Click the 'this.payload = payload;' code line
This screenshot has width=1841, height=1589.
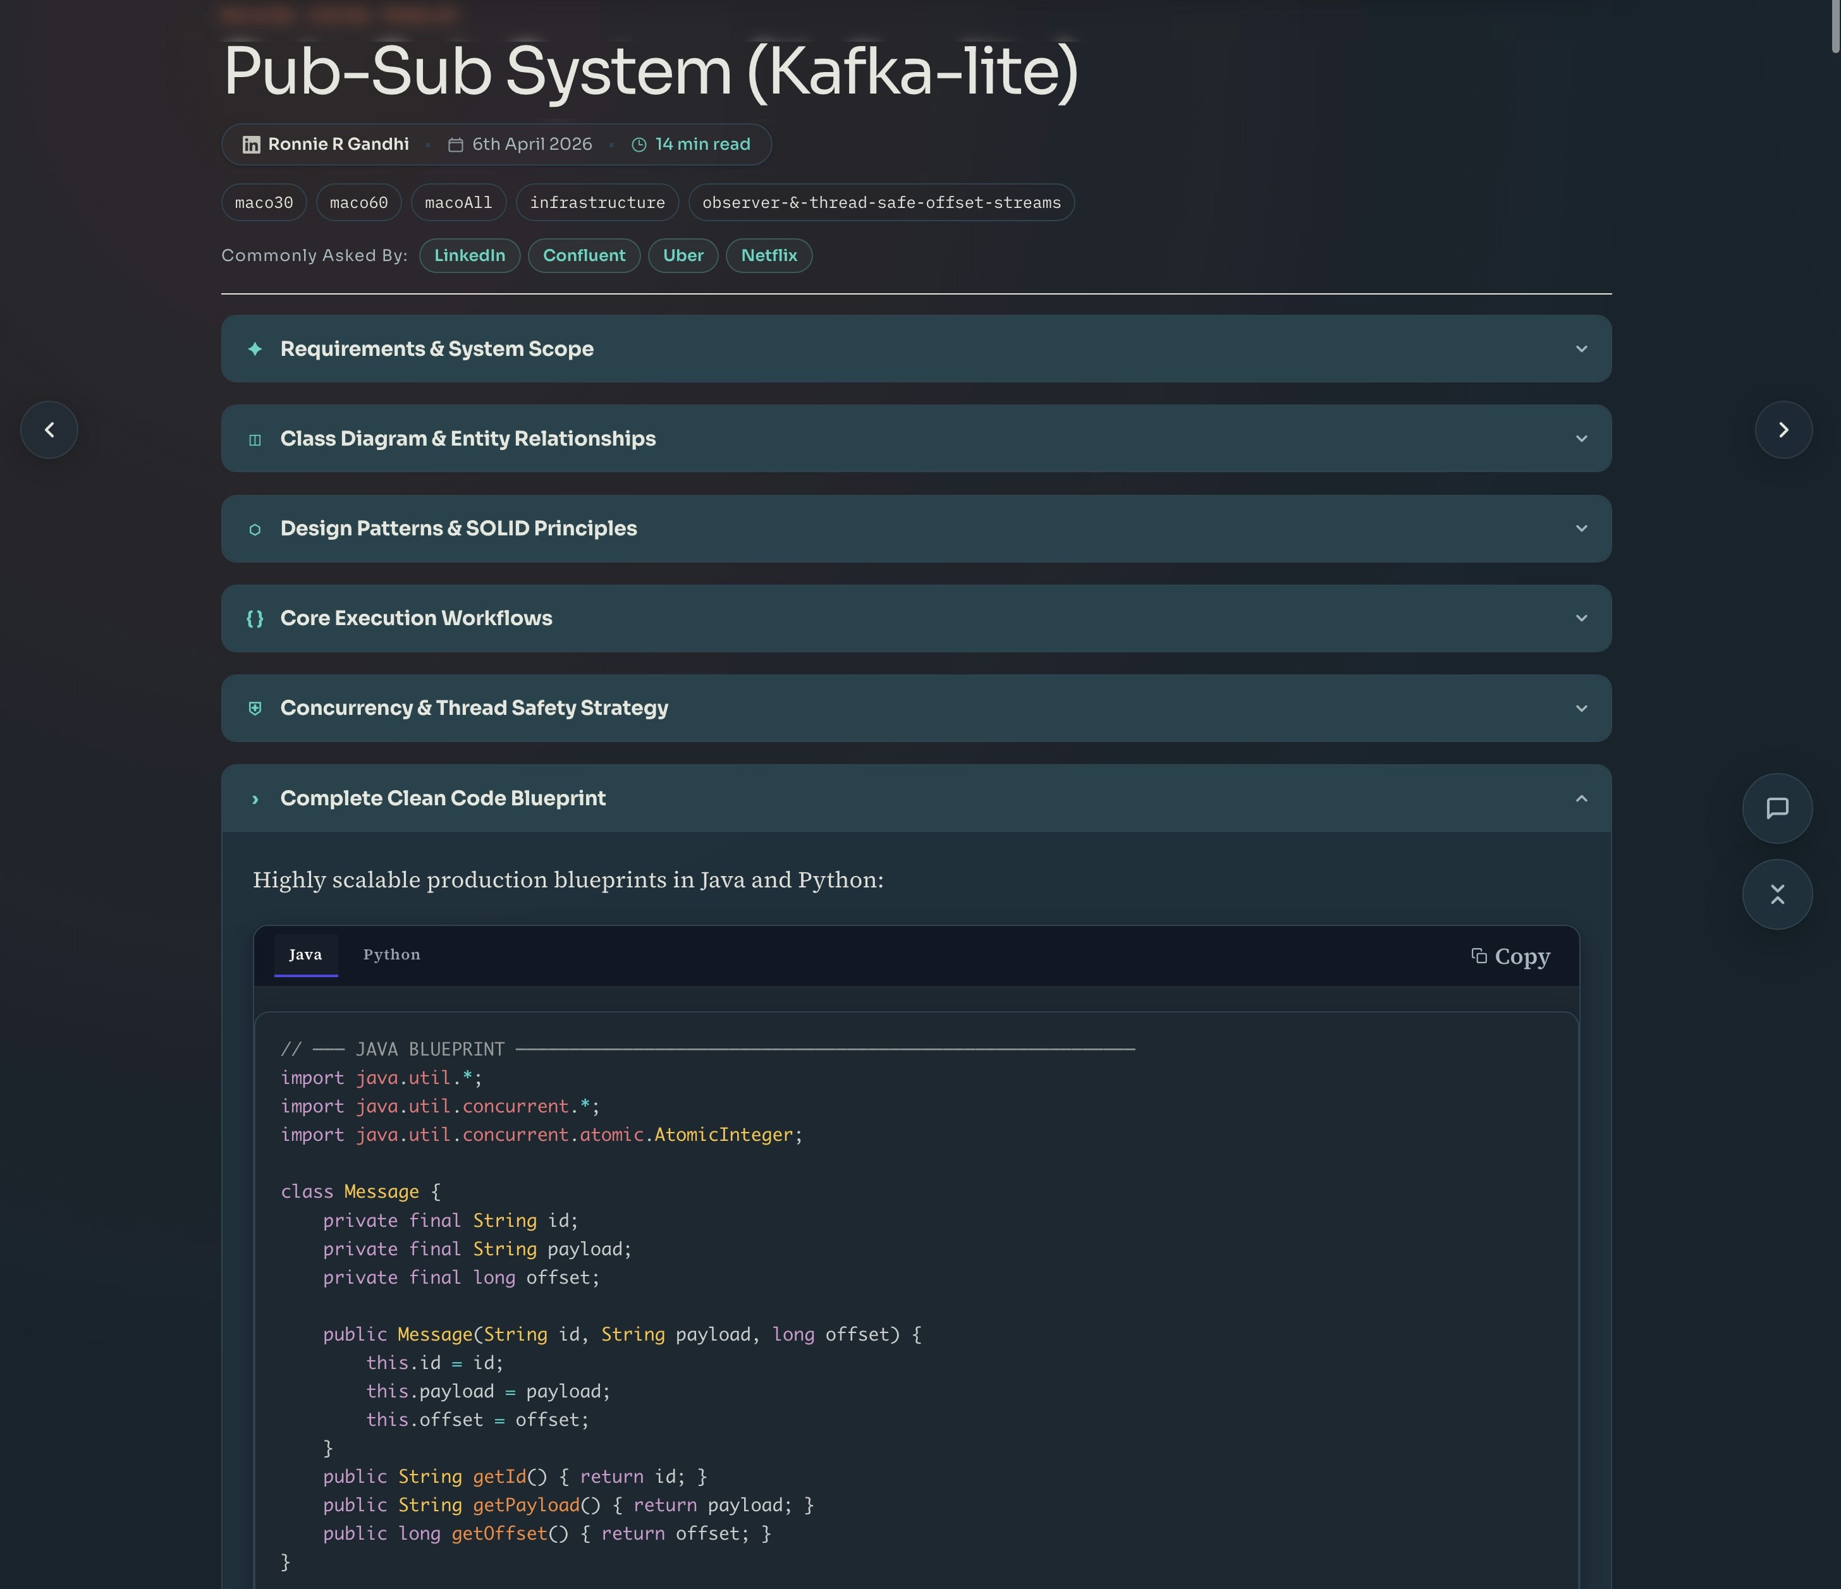[488, 1392]
